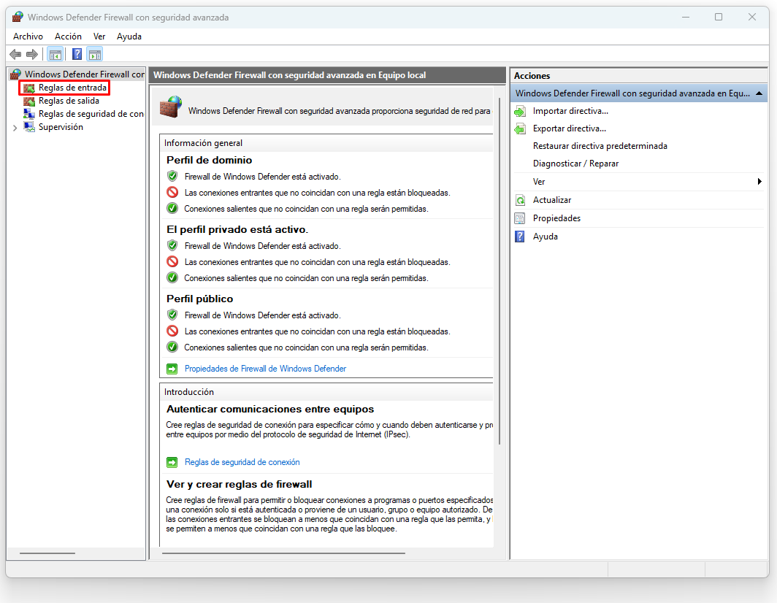
Task: Click the Exportar directiva green arrow icon
Action: 520,128
